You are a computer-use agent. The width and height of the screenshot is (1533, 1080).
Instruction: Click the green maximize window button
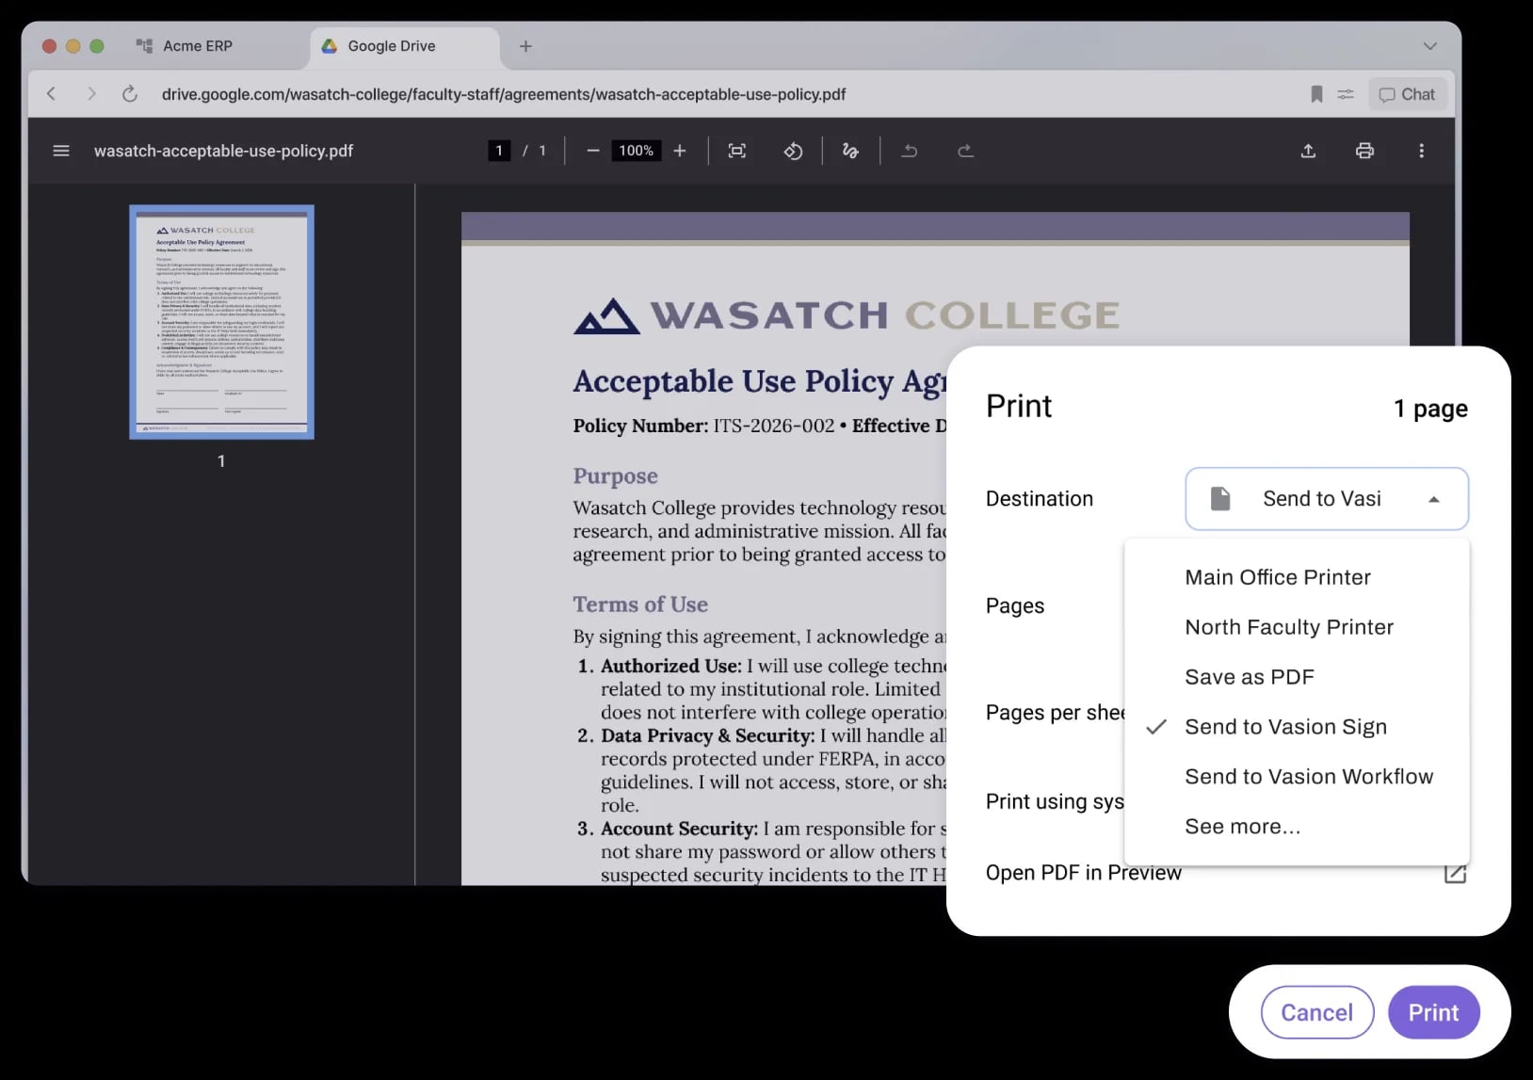[x=96, y=46]
